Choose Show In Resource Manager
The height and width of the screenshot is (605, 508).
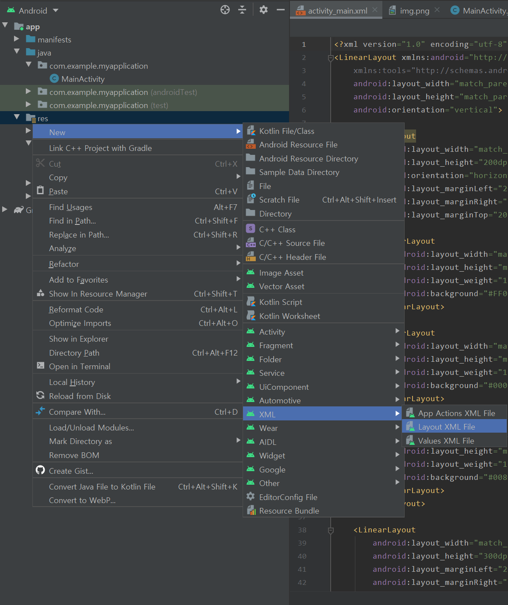[x=138, y=294]
